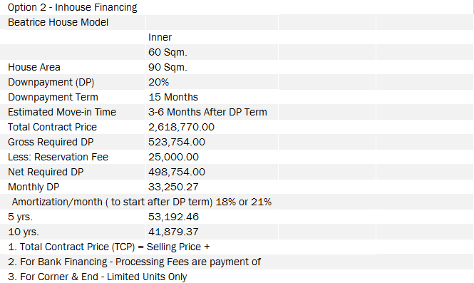The image size is (474, 283).
Task: Click the Amortization/month header row
Action: [x=142, y=202]
